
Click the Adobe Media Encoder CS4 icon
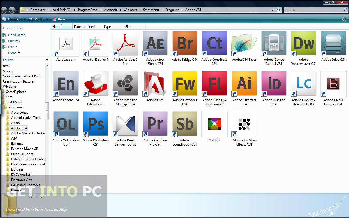(333, 84)
